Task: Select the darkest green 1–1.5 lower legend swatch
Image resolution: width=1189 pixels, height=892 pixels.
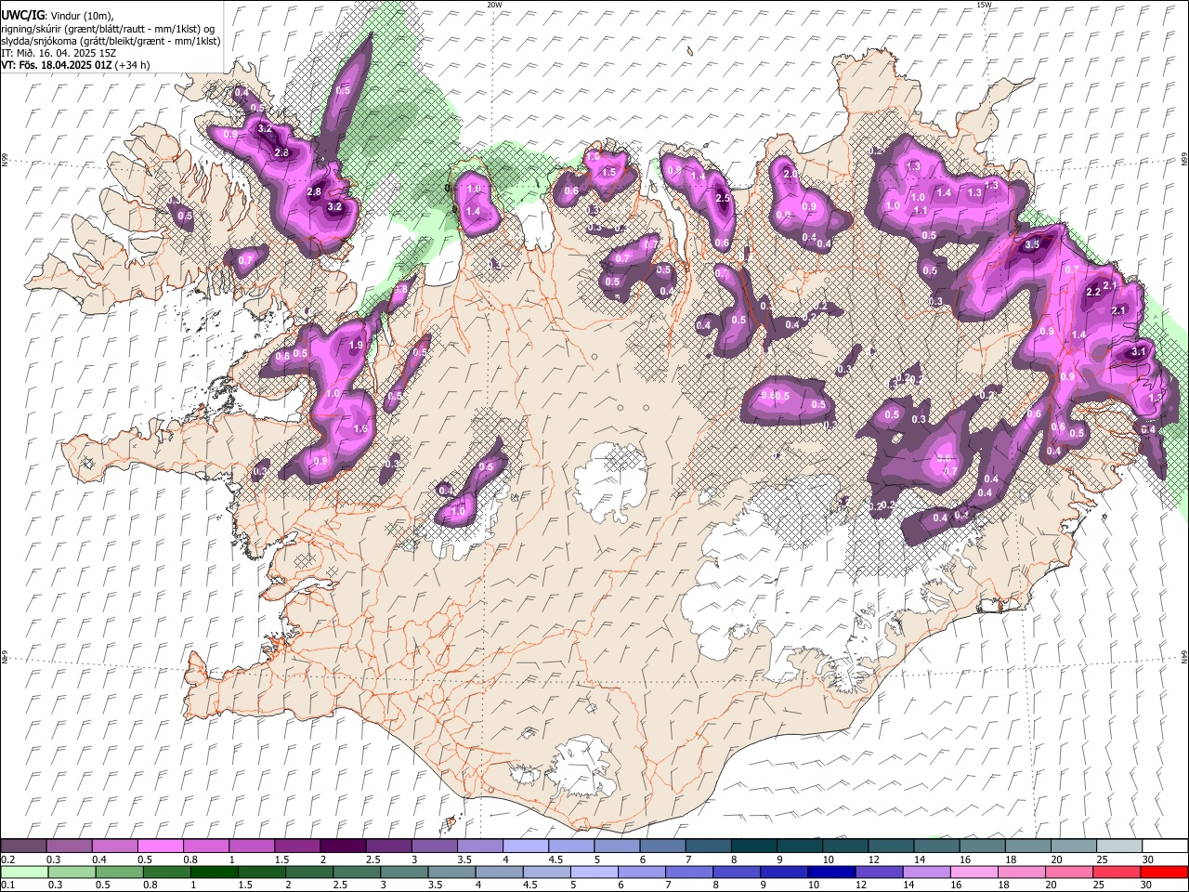Action: (215, 872)
